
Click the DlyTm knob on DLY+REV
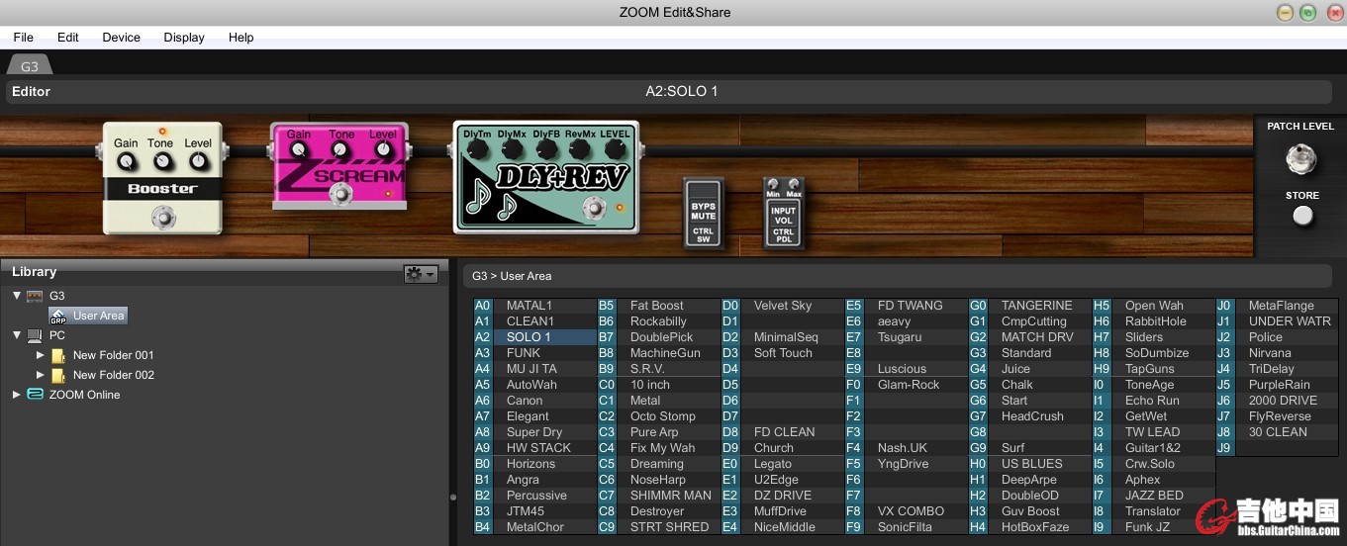[477, 149]
